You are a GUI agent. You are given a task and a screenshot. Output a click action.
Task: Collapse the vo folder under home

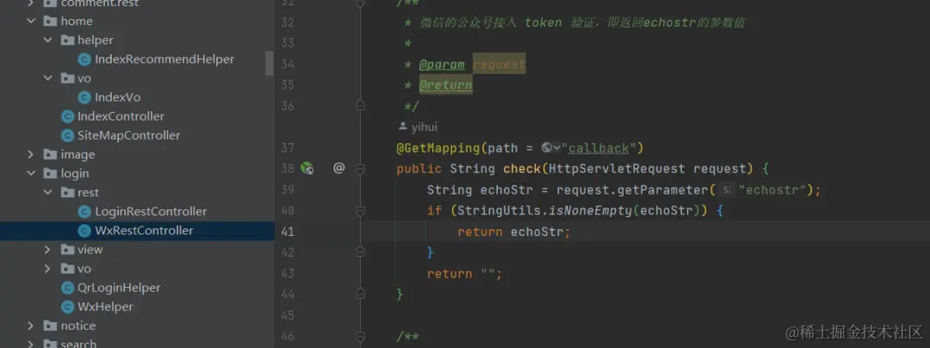click(48, 78)
